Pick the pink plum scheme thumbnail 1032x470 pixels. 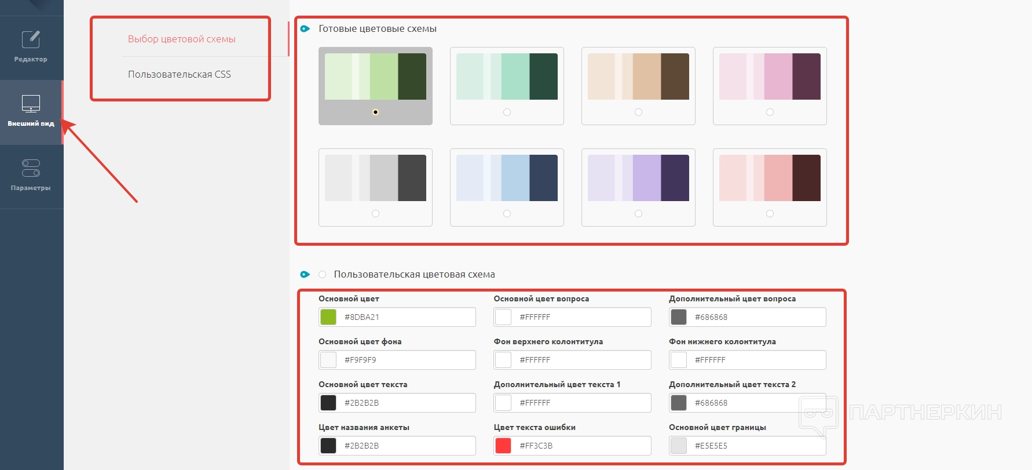770,76
